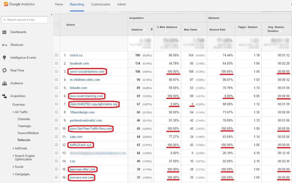Image resolution: width=292 pixels, height=183 pixels.
Task: Click the help icon beside Bounce Rate
Action: click(x=228, y=29)
